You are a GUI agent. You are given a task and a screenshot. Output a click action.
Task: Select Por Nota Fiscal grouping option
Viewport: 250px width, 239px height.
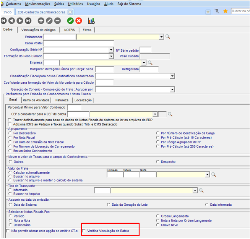[x=10, y=137]
